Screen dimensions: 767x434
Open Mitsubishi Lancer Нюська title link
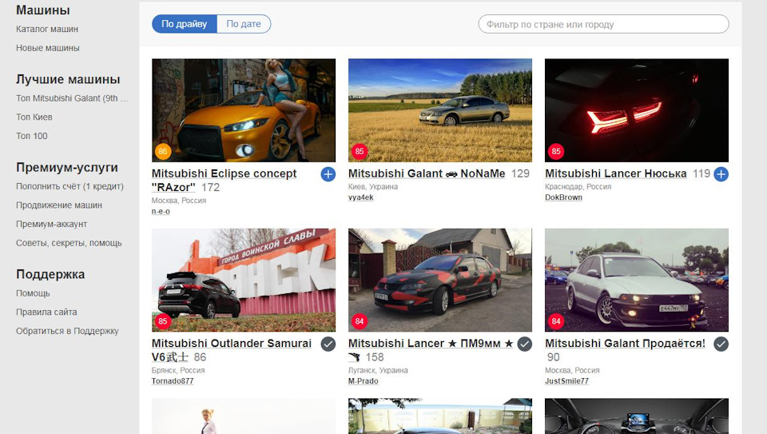616,173
